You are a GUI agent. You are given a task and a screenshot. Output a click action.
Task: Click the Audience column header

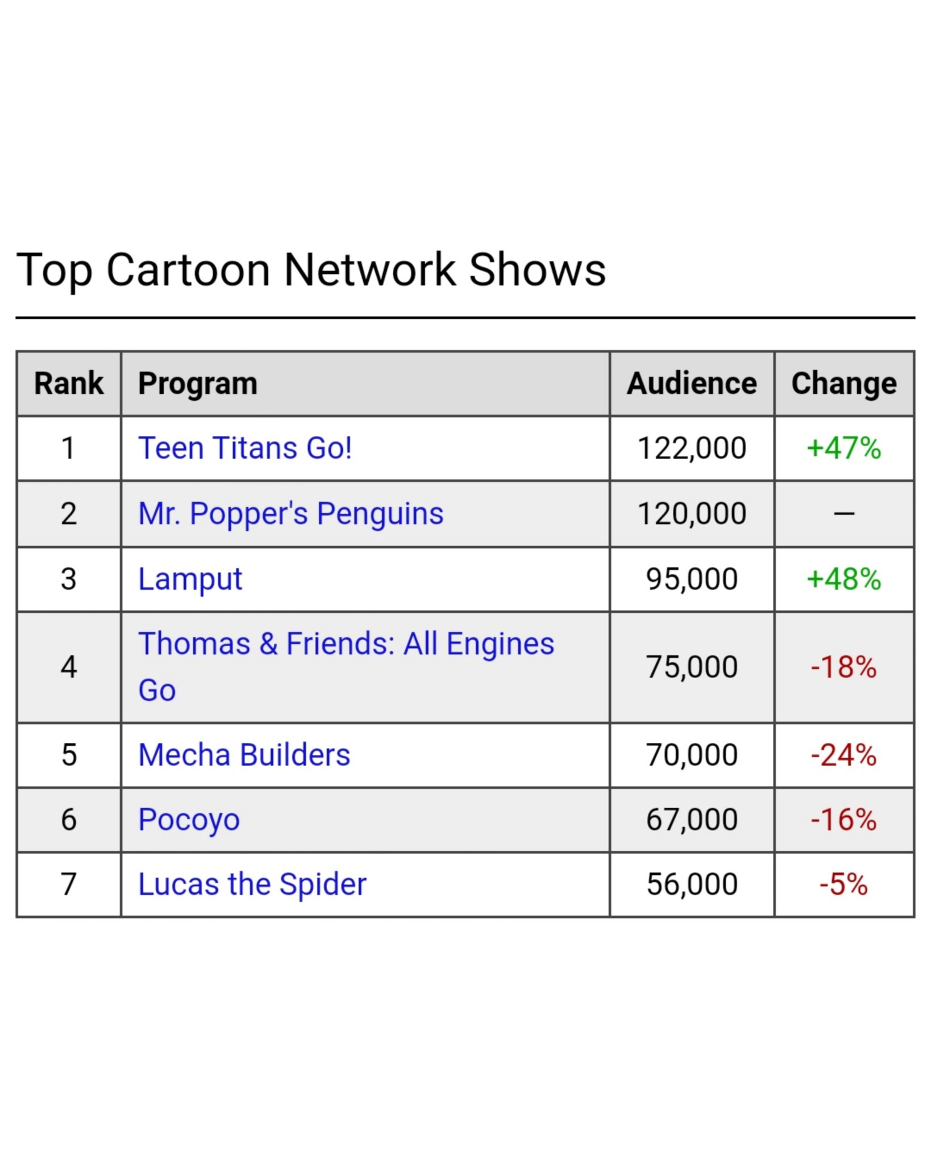(x=691, y=384)
